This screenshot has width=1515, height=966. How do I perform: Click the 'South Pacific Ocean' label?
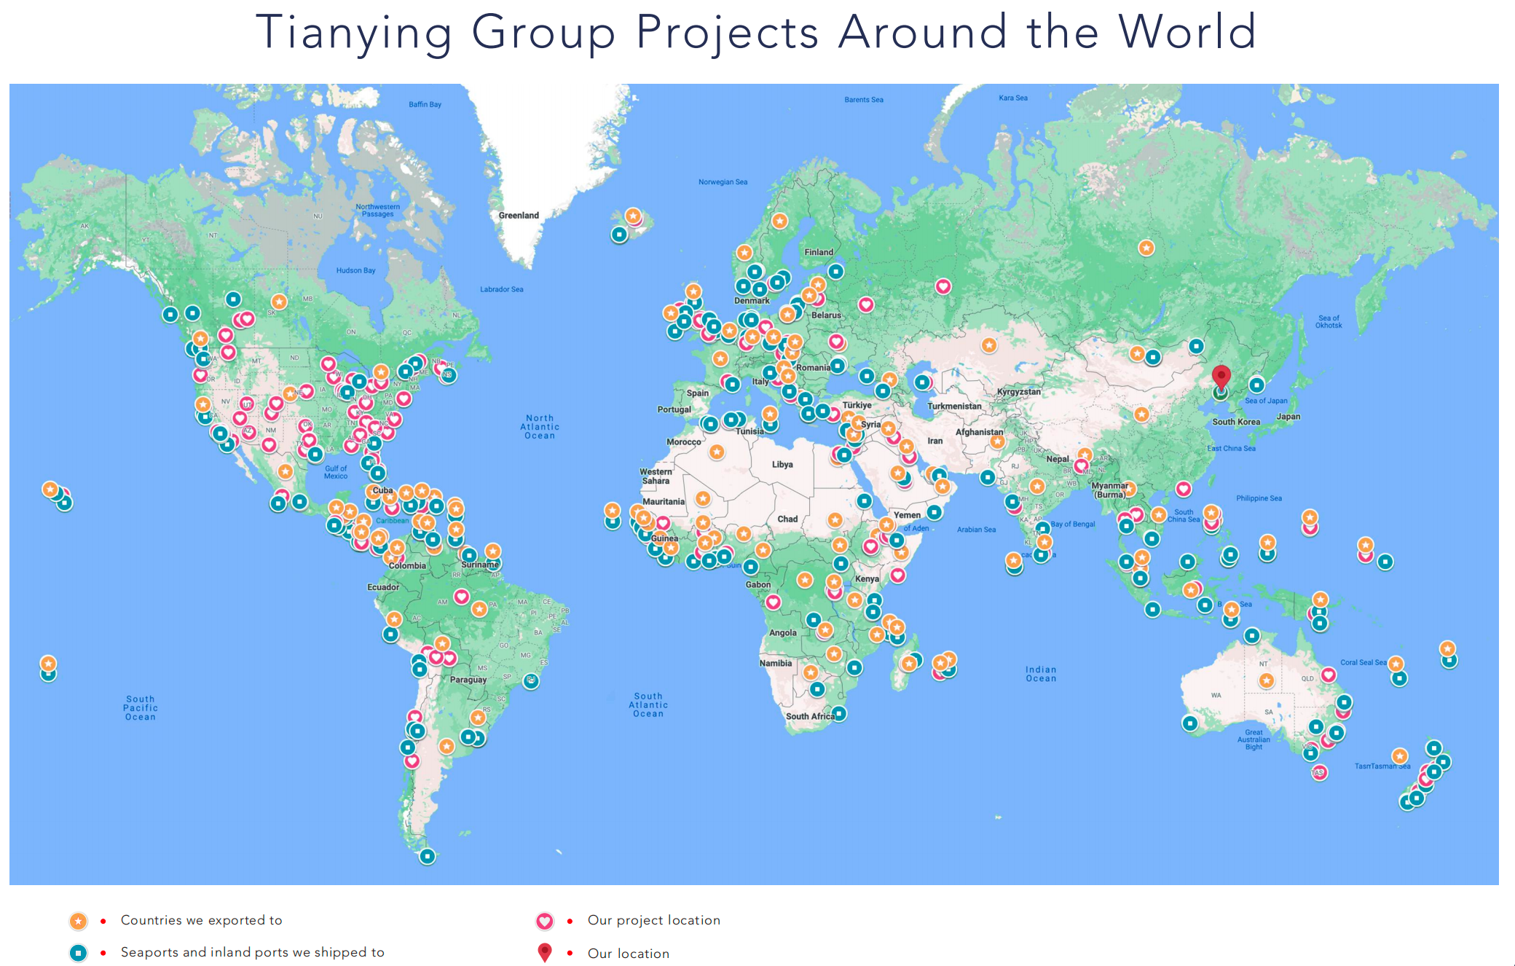pos(140,707)
